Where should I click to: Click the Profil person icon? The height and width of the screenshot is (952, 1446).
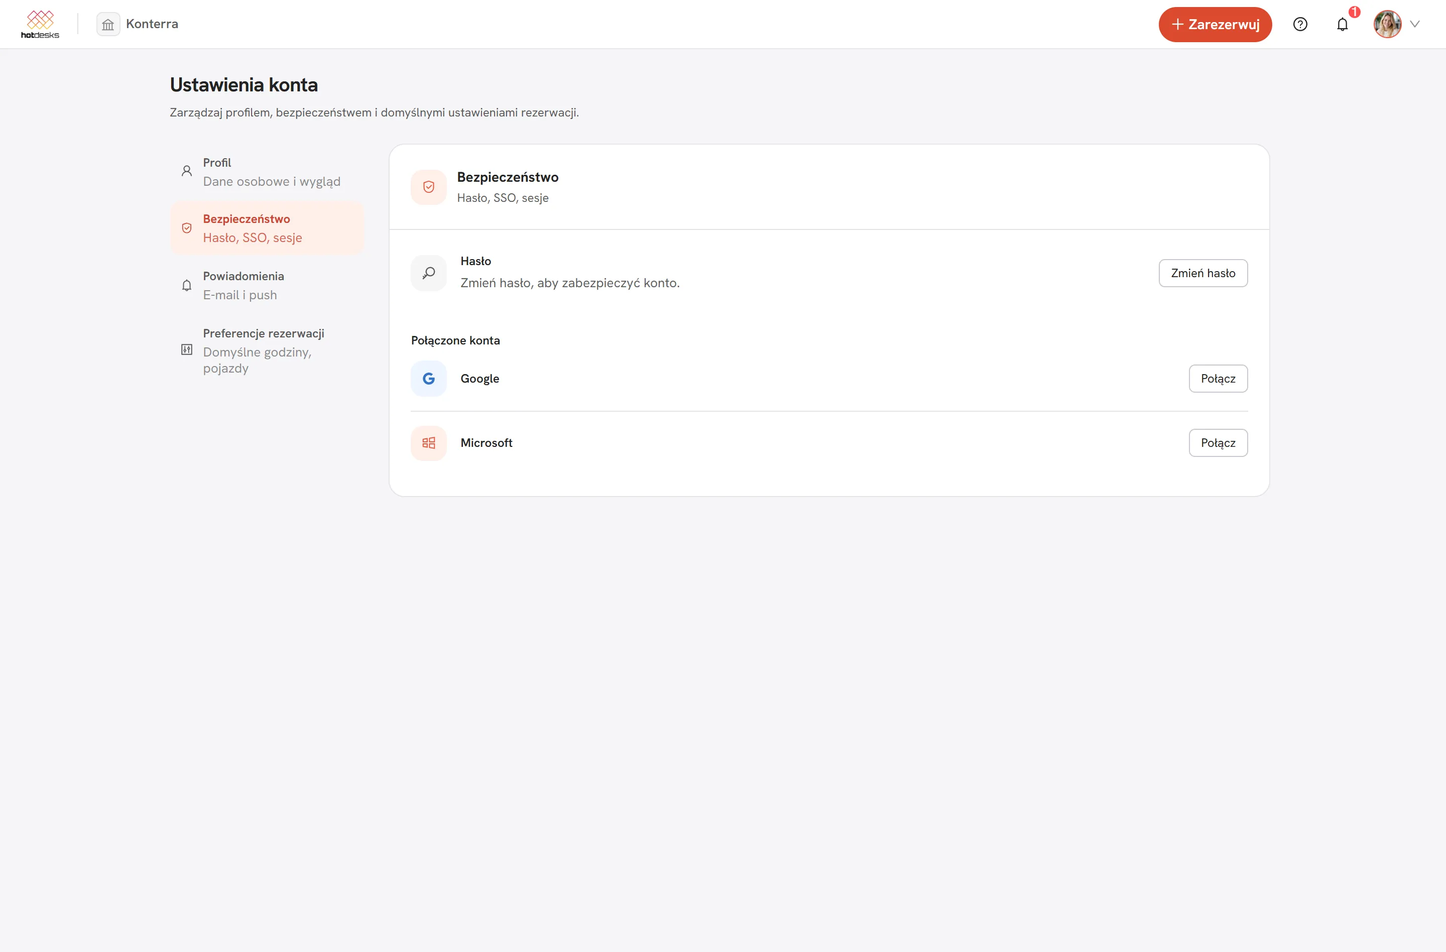186,171
